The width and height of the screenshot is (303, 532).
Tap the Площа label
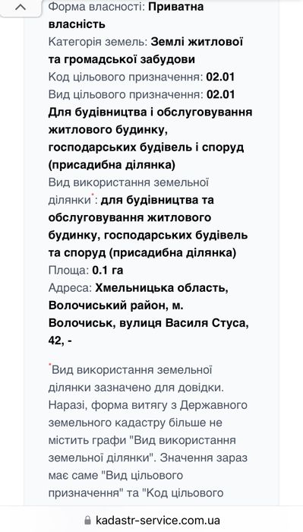click(68, 271)
